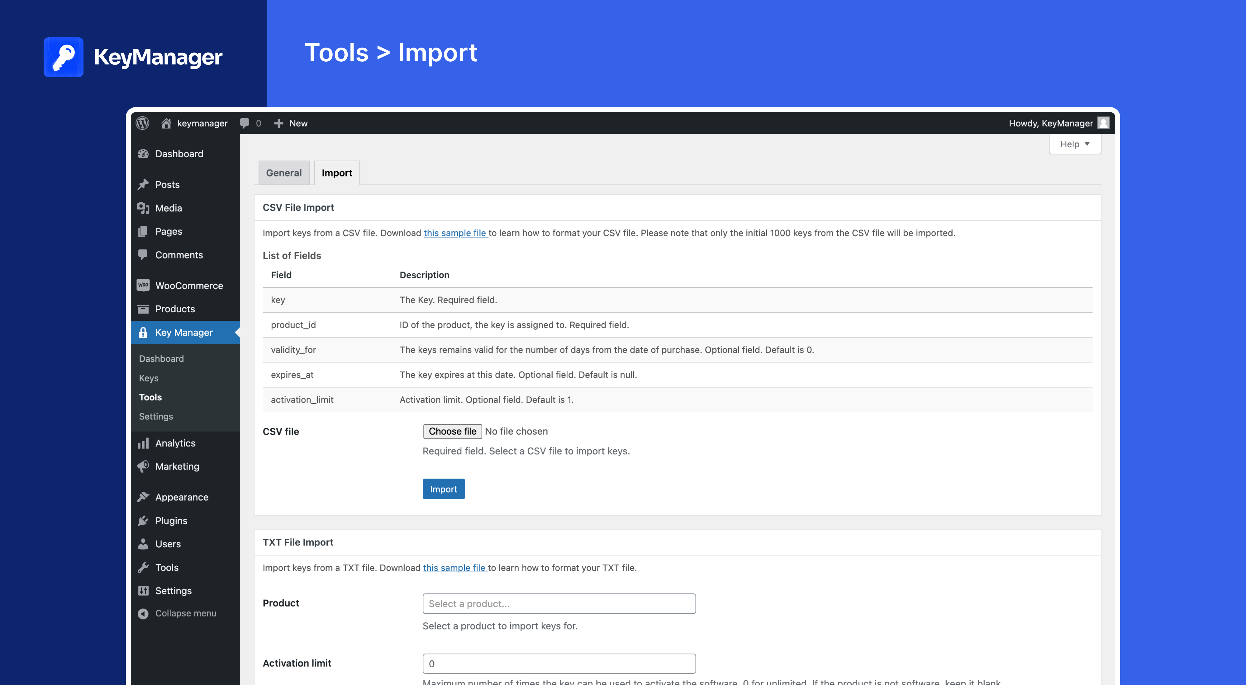Switch to the General tab
The image size is (1246, 685).
(x=283, y=172)
